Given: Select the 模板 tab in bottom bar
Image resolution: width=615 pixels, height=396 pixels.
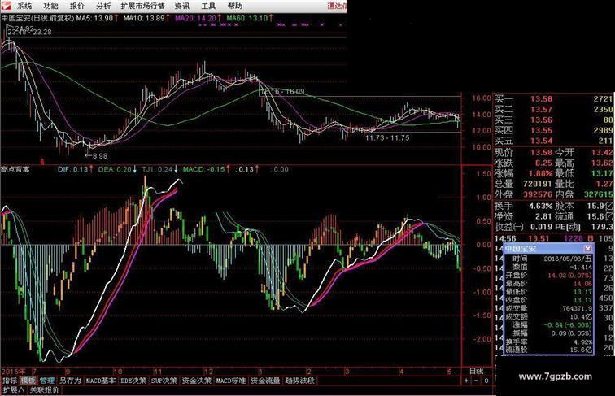Looking at the screenshot, I should [28, 381].
